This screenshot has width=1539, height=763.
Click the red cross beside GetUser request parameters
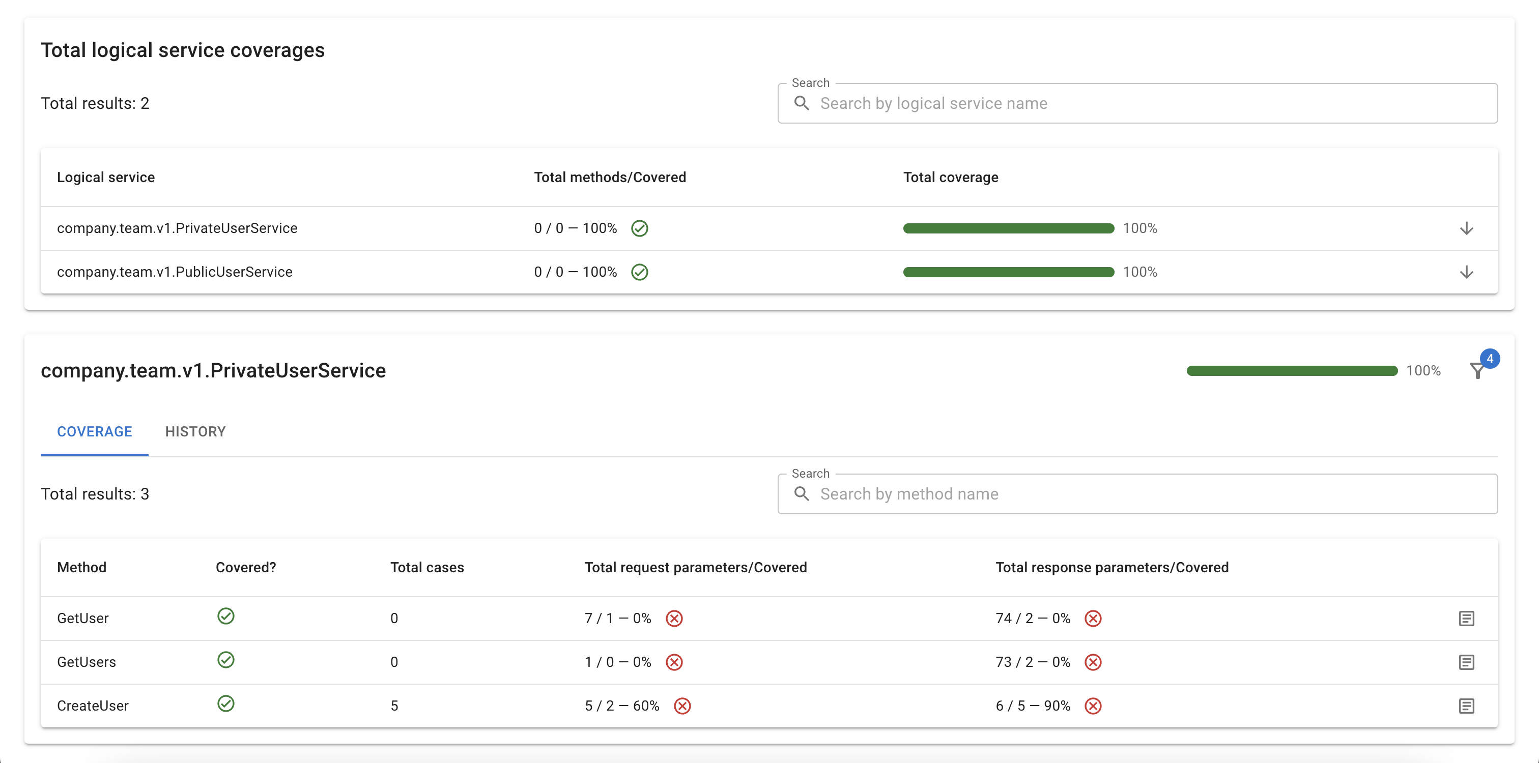coord(674,619)
